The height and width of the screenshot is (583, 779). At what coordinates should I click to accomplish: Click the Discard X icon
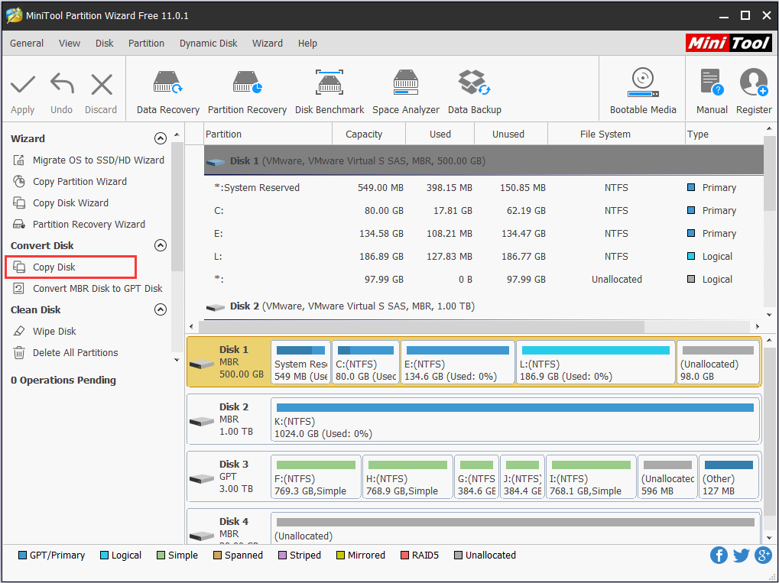pyautogui.click(x=102, y=84)
